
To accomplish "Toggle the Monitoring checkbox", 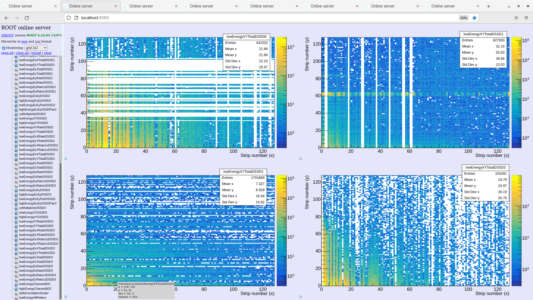I will click(4, 48).
